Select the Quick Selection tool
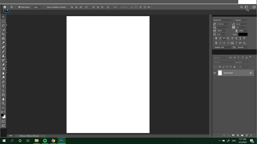The image size is (257, 144). tap(3, 30)
